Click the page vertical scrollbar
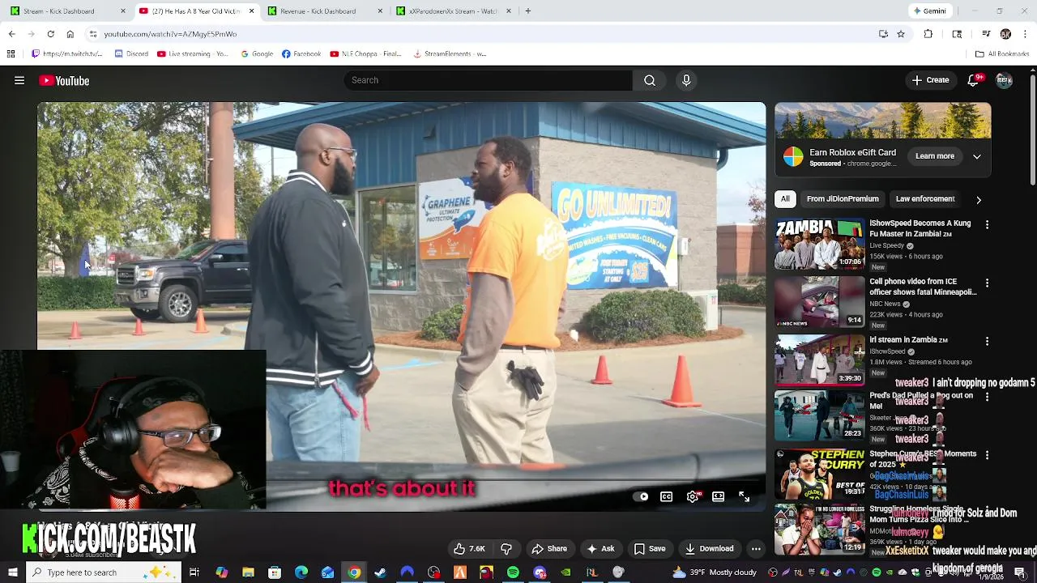The height and width of the screenshot is (583, 1037). [1032, 130]
